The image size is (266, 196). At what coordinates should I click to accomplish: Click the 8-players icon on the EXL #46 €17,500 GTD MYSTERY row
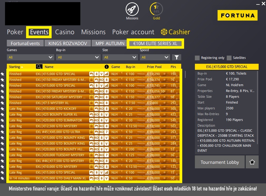tap(107, 161)
